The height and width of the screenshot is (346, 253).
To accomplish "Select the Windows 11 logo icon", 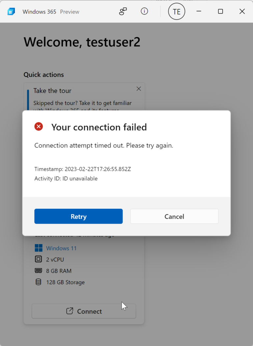I will [x=38, y=248].
